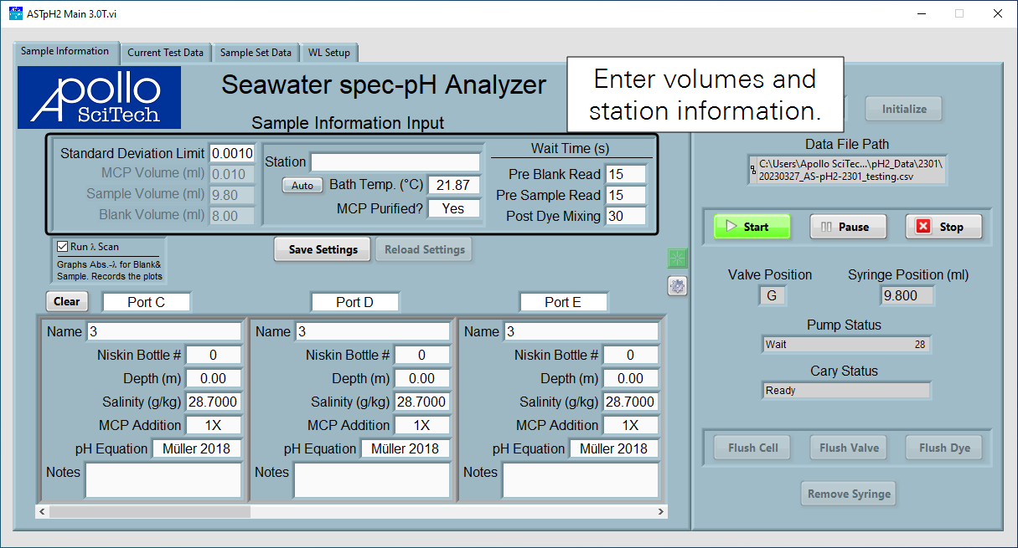Select the Port D selector field
The height and width of the screenshot is (548, 1018).
(355, 302)
